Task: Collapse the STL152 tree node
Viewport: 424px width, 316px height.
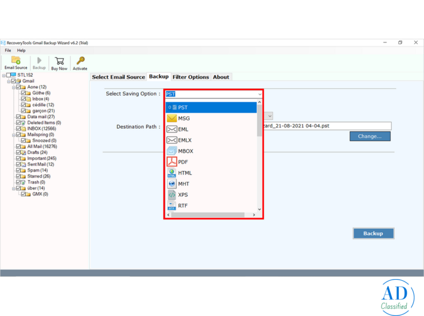Action: [x=4, y=75]
